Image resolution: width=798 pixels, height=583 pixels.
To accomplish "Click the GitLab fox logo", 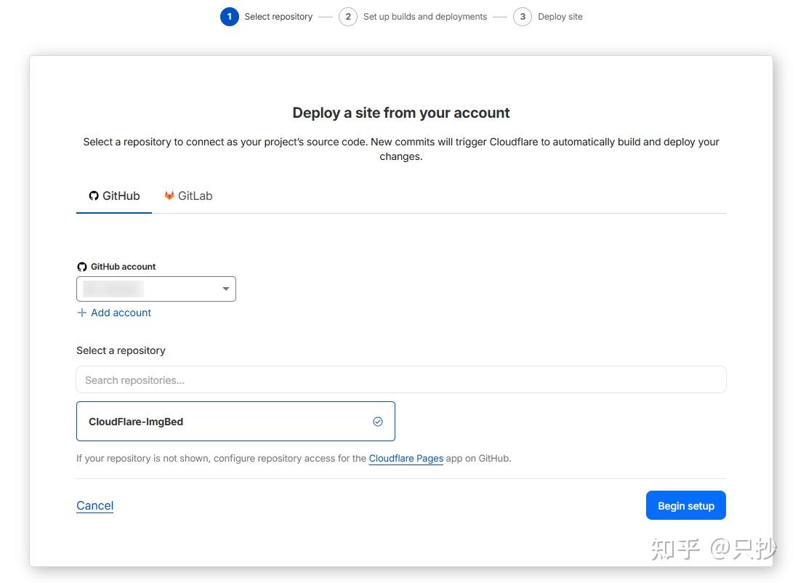I will click(x=169, y=196).
